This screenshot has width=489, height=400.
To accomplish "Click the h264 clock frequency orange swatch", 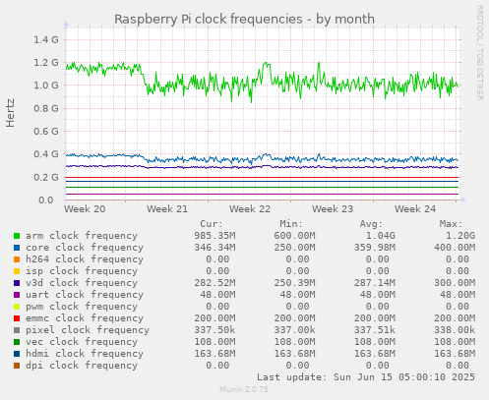I will (17, 259).
